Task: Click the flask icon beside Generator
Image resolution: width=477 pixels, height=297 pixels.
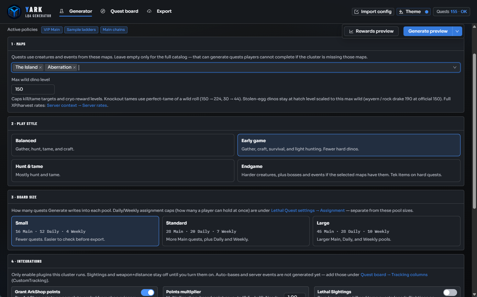Action: pos(62,11)
